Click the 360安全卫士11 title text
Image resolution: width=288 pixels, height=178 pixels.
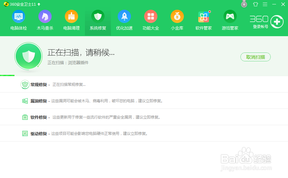[x=23, y=4]
